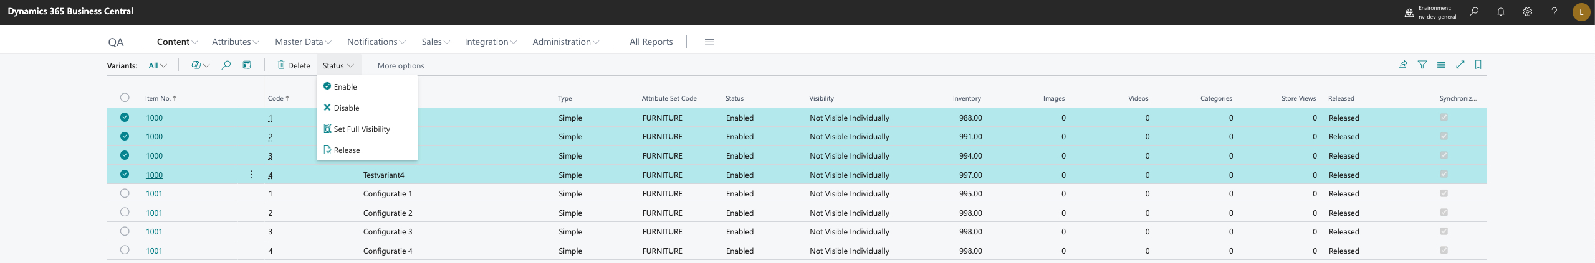The height and width of the screenshot is (263, 1595).
Task: Open the Variants All view dropdown
Action: [x=158, y=65]
